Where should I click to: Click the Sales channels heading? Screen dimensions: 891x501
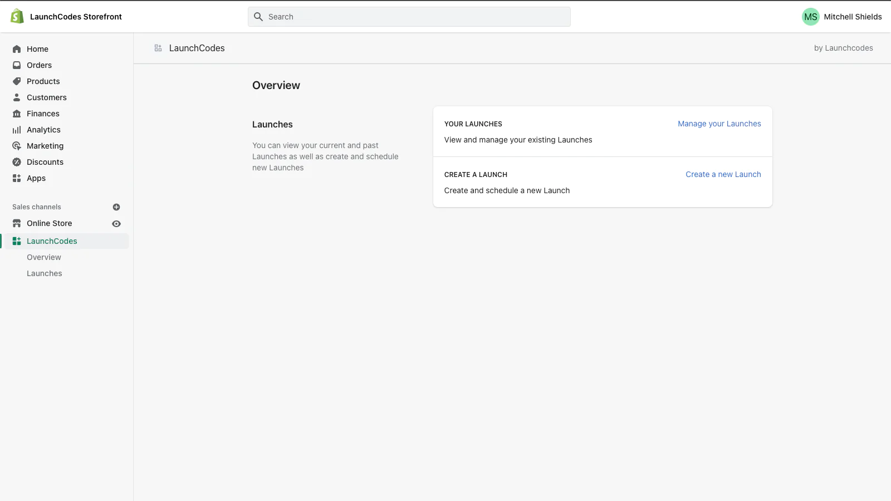pos(37,207)
